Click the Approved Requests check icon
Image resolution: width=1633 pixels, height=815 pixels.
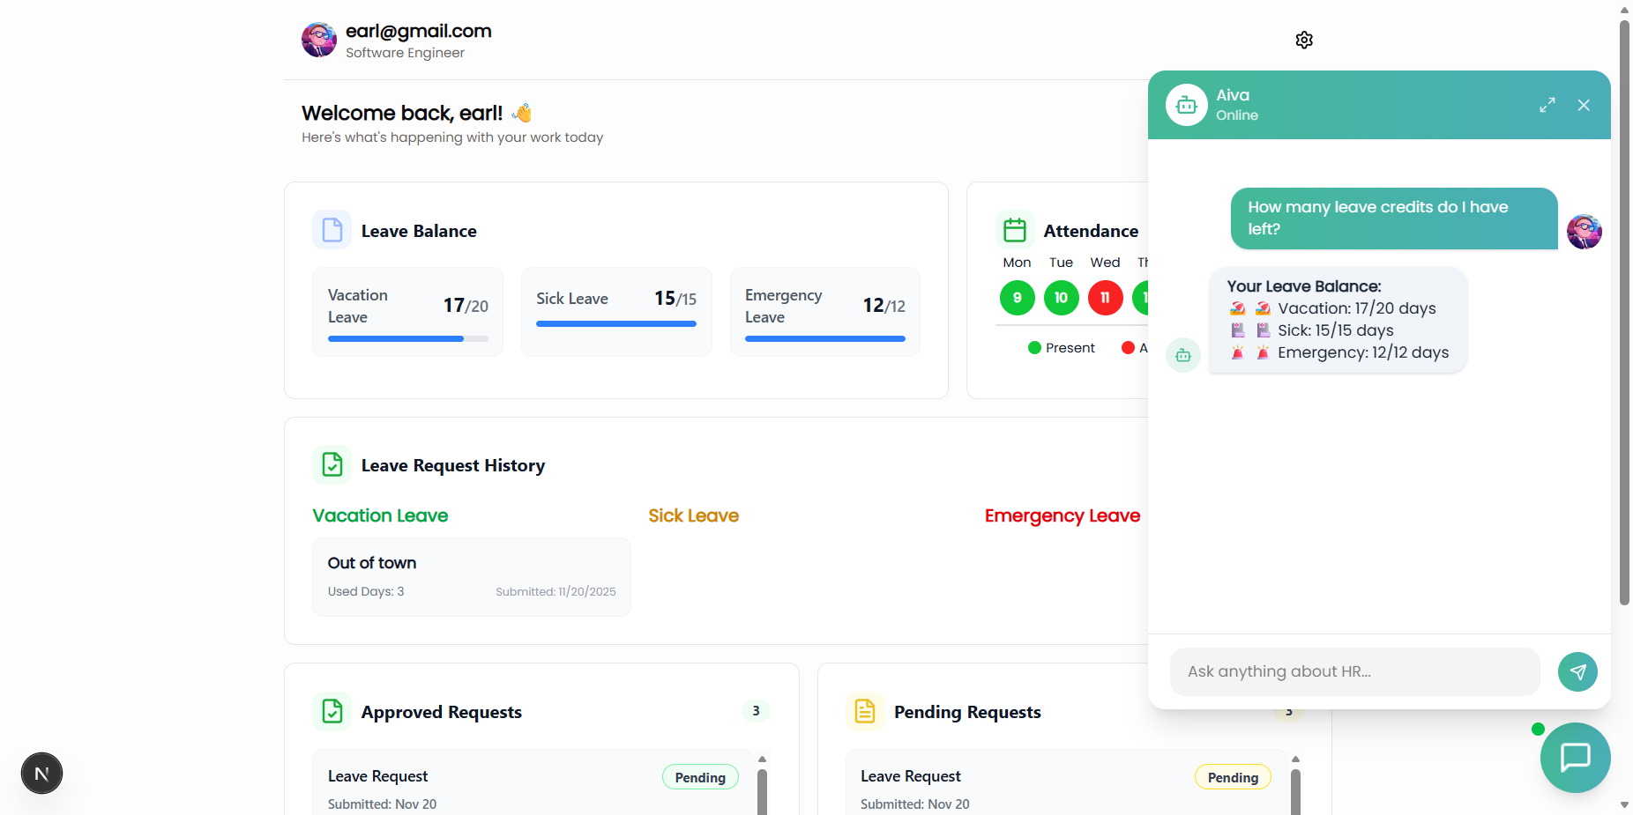click(x=332, y=711)
